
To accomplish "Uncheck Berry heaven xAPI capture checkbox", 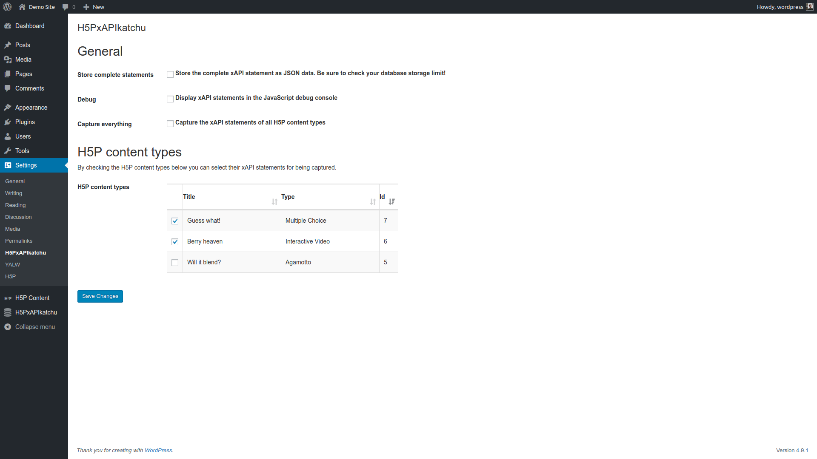I will pos(174,241).
